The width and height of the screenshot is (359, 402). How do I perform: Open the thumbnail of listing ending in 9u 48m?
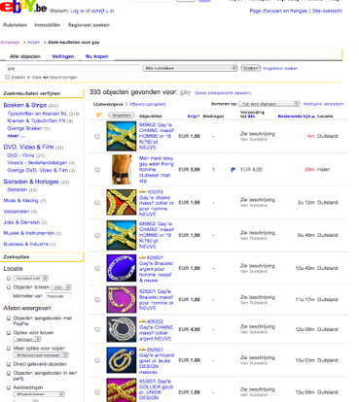[122, 235]
